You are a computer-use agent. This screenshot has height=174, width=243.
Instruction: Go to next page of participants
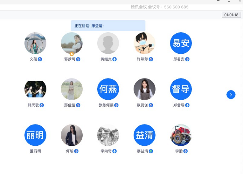[x=231, y=95]
